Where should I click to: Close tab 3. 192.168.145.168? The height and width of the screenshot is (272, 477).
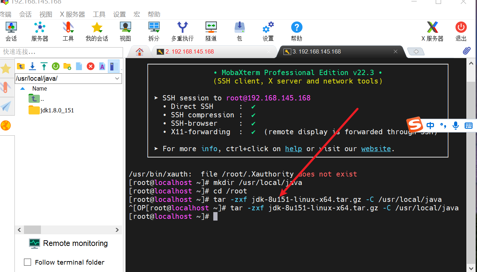(x=396, y=52)
